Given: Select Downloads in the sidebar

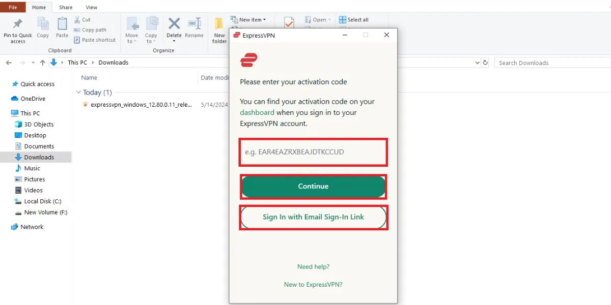Looking at the screenshot, I should pyautogui.click(x=36, y=157).
